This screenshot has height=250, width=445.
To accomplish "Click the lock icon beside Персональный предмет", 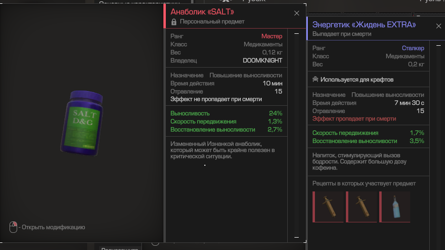I will 174,22.
